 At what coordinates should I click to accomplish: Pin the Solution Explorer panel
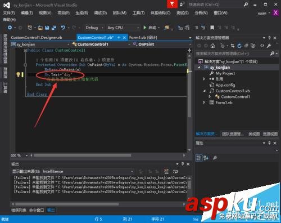pyautogui.click(x=269, y=38)
